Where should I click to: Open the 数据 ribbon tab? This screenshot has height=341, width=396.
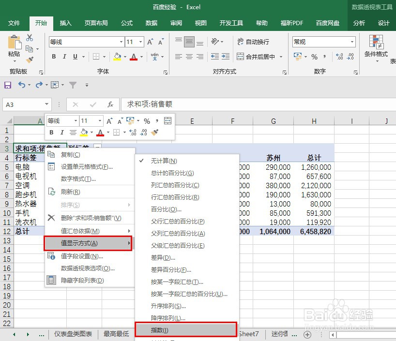click(152, 23)
